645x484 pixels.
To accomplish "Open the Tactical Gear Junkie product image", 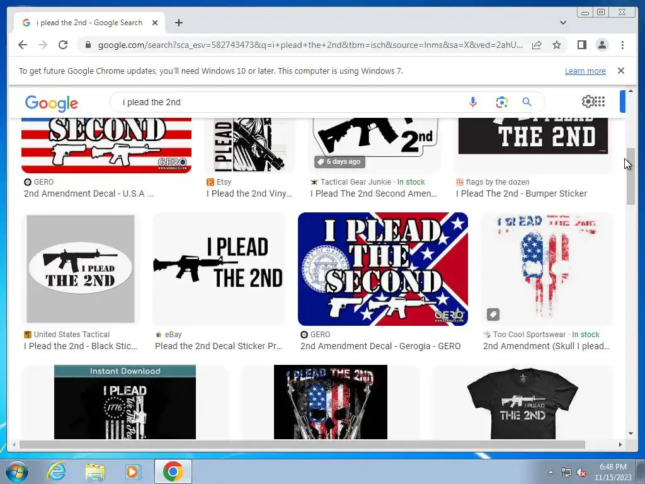I will click(x=375, y=146).
